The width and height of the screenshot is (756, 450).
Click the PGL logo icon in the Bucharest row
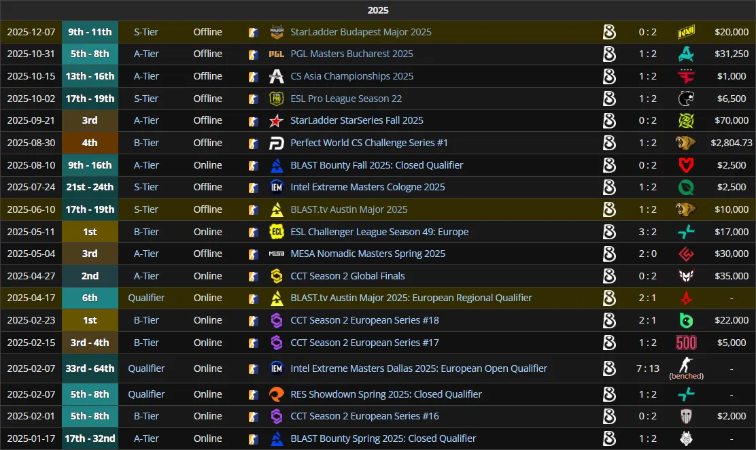(277, 54)
